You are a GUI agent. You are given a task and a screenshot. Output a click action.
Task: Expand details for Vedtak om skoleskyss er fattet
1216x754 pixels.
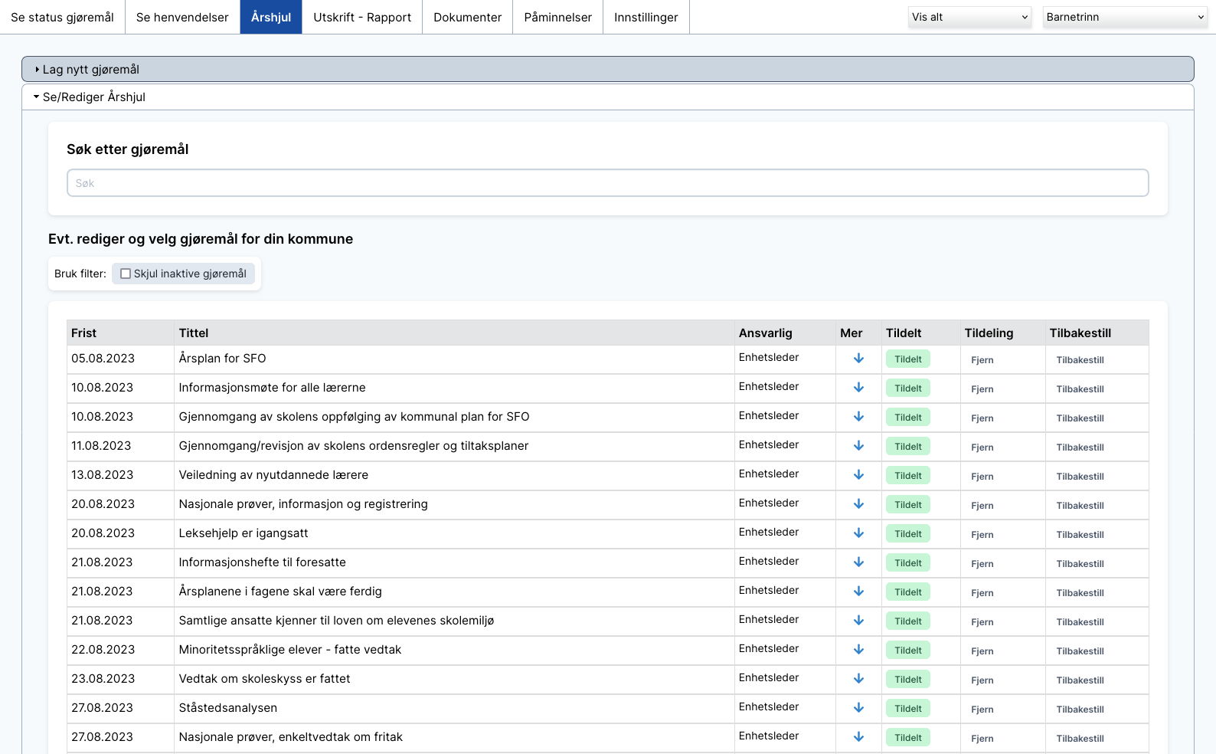pos(858,679)
